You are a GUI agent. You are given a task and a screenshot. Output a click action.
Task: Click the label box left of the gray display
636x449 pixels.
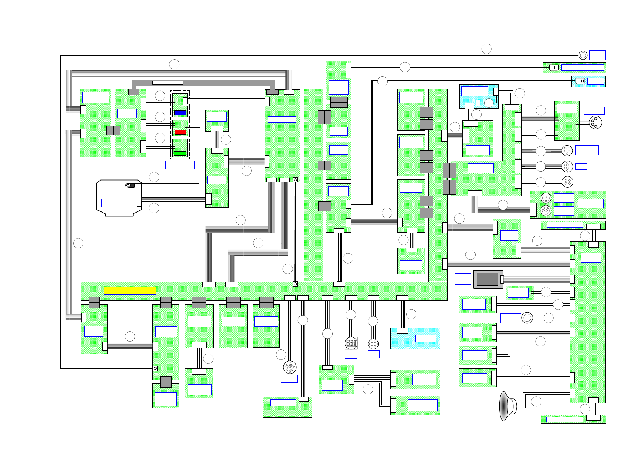click(463, 279)
